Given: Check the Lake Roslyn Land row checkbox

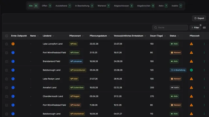Looking at the screenshot, I should [7, 79].
